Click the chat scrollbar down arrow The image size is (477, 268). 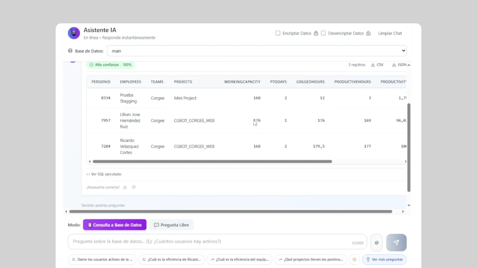coord(409,205)
